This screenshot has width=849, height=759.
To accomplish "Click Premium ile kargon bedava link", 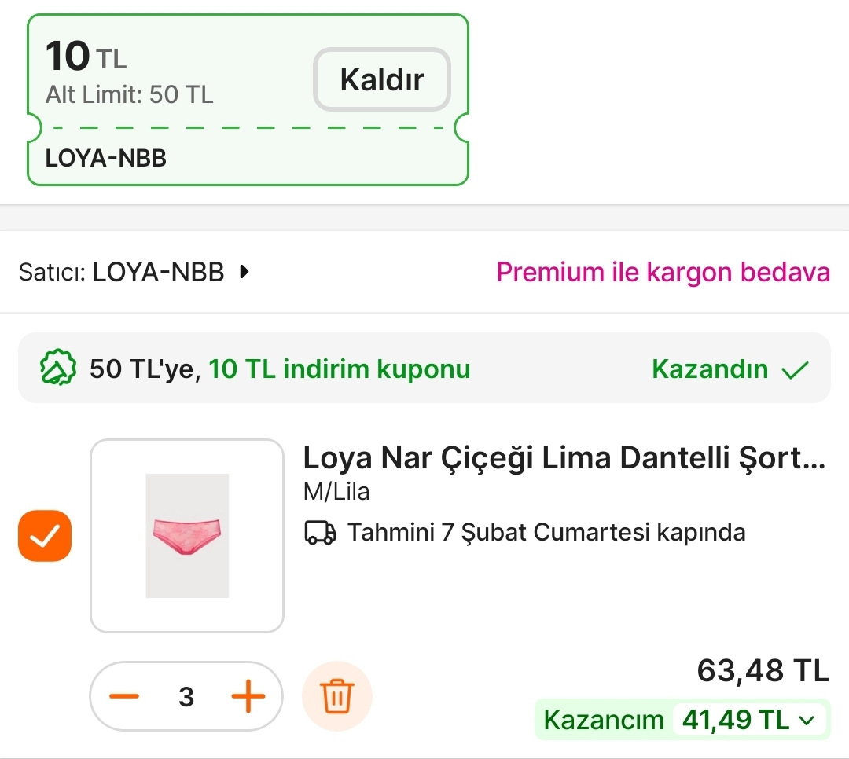I will 663,271.
